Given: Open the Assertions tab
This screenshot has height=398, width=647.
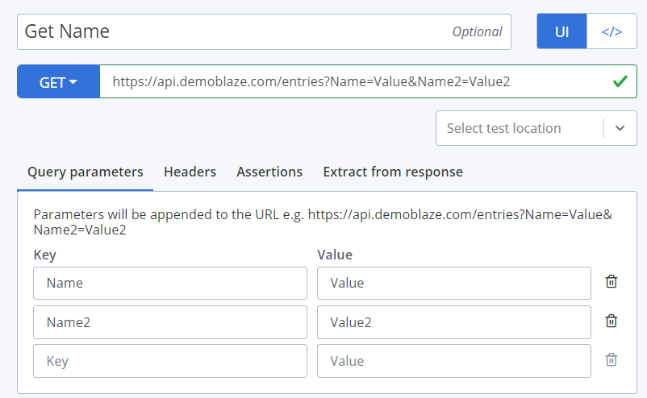Looking at the screenshot, I should click(269, 172).
